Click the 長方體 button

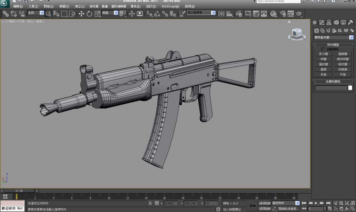[323, 54]
